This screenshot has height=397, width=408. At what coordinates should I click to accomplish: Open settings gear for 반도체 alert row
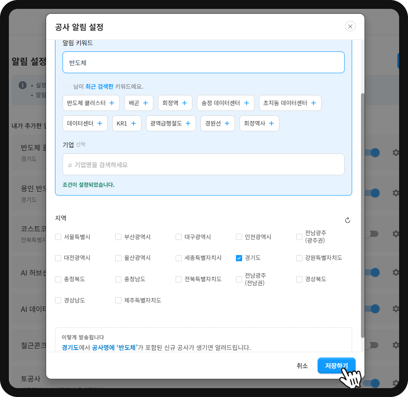(396, 153)
